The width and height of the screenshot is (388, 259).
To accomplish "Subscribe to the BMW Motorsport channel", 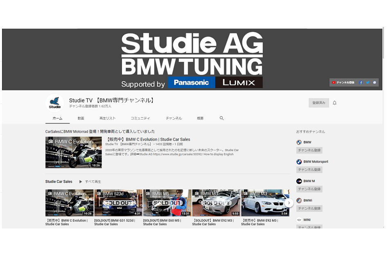I will click(x=309, y=170).
